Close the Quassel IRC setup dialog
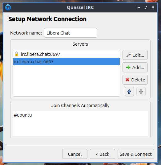Viewport: 161px width, 165px height. 153,7
